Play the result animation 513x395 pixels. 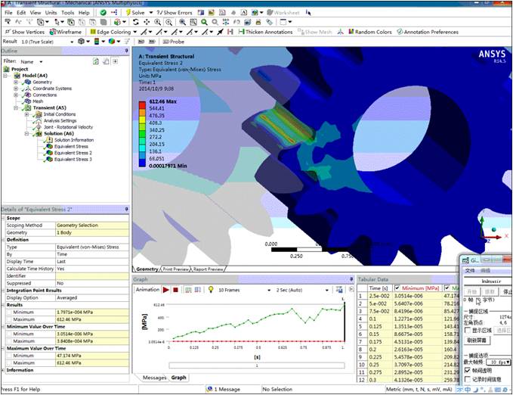(165, 289)
